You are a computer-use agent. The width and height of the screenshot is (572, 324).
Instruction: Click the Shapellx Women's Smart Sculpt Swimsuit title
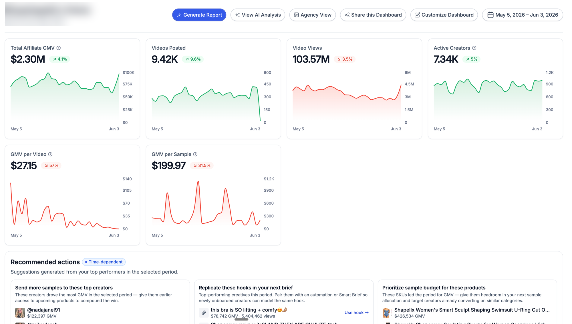click(x=472, y=310)
